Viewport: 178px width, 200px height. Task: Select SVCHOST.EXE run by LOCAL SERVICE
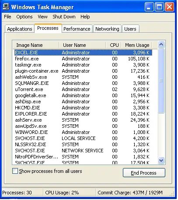pyautogui.click(x=83, y=138)
